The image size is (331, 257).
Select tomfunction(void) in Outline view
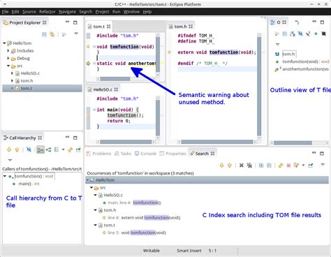pyautogui.click(x=302, y=61)
